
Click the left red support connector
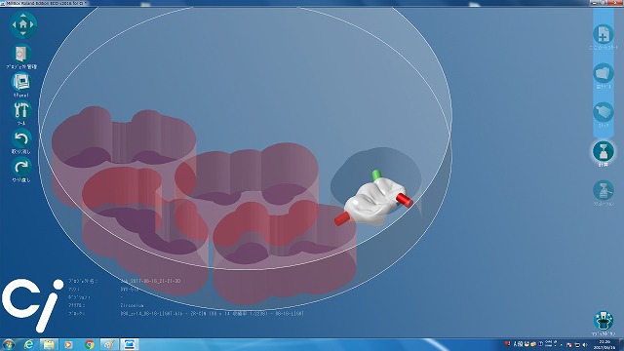point(342,218)
